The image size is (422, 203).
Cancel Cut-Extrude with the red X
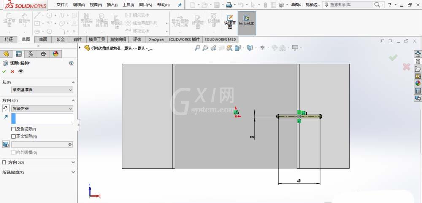point(12,72)
